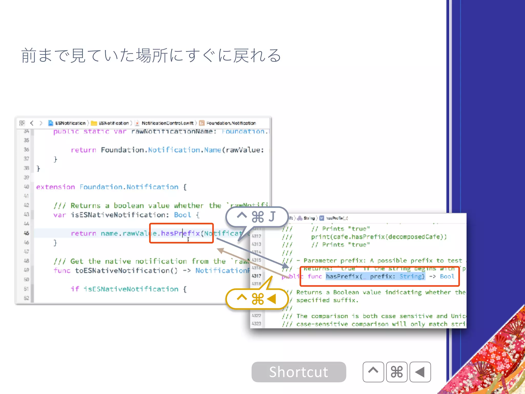Image resolution: width=525 pixels, height=394 pixels.
Task: Click 'isESNativeNotification: Bool' on line 43
Action: (x=131, y=215)
